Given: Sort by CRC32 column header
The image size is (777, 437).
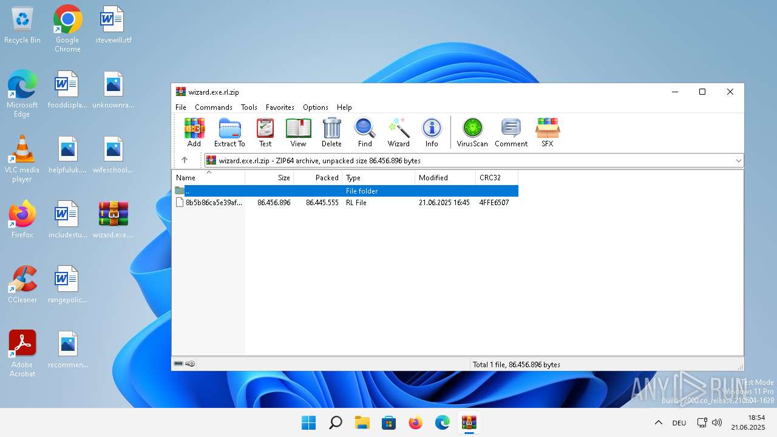Looking at the screenshot, I should click(497, 178).
